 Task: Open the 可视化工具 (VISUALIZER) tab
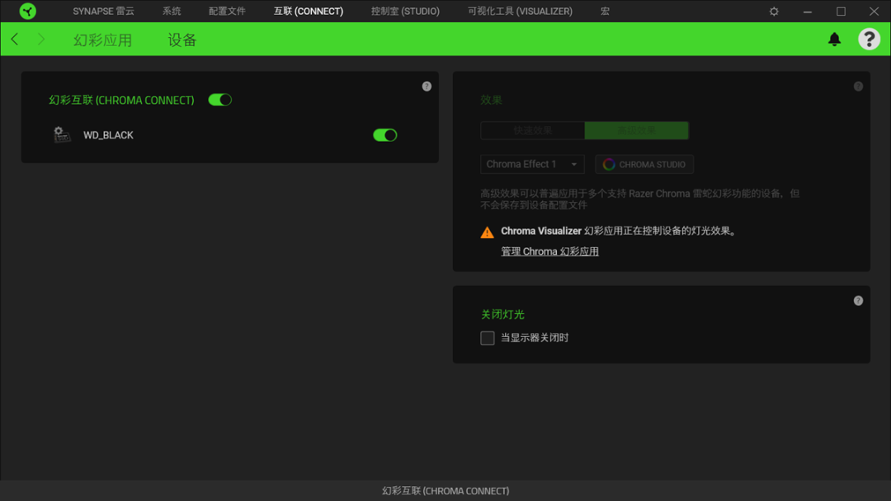tap(520, 12)
